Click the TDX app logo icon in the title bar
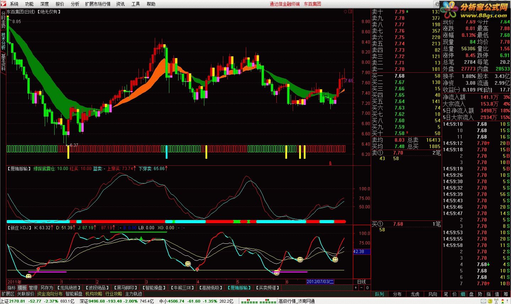This screenshot has width=511, height=304. [x=3, y=4]
